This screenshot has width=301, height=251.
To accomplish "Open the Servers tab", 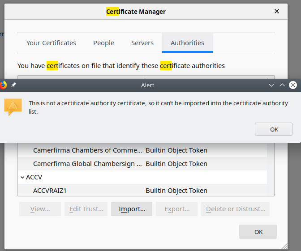I will [x=142, y=43].
